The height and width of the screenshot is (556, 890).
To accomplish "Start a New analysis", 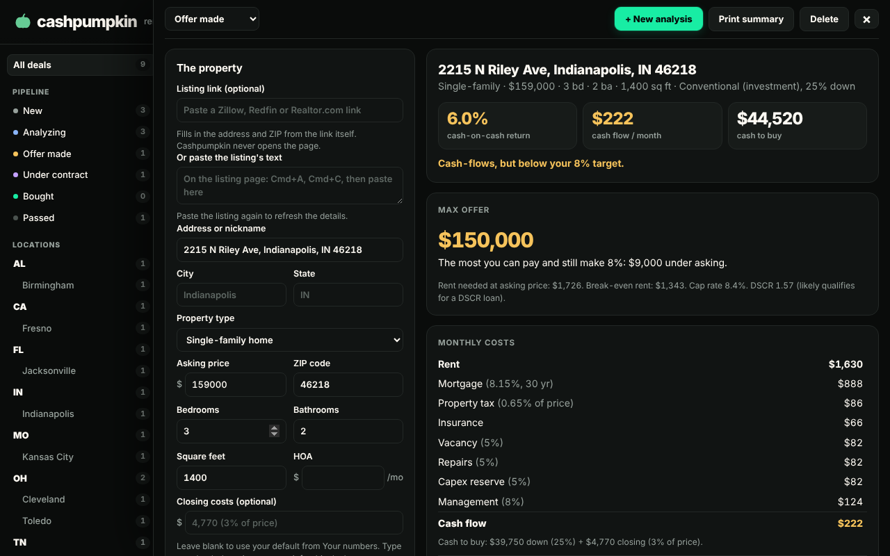I will (x=658, y=19).
